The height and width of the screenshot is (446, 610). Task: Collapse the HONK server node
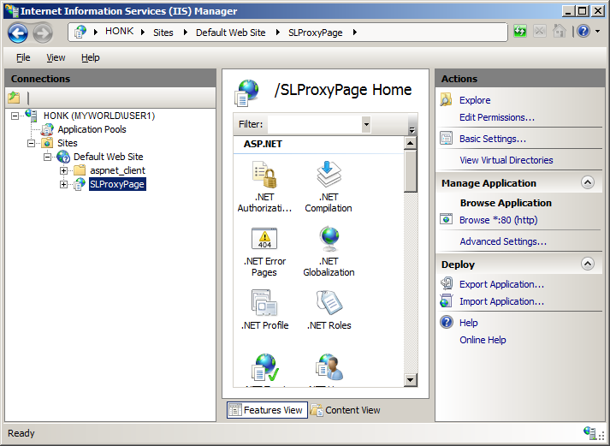pyautogui.click(x=15, y=116)
